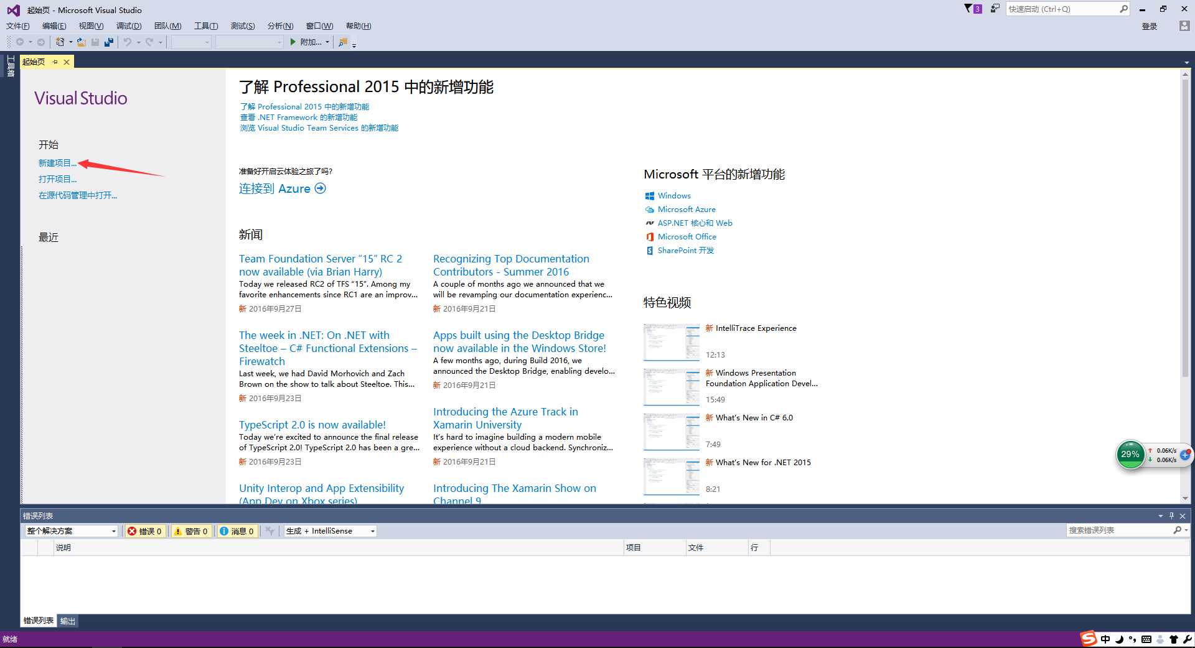Click the pin icon on the 起始页 tab
Viewport: 1195px width, 648px height.
[55, 62]
